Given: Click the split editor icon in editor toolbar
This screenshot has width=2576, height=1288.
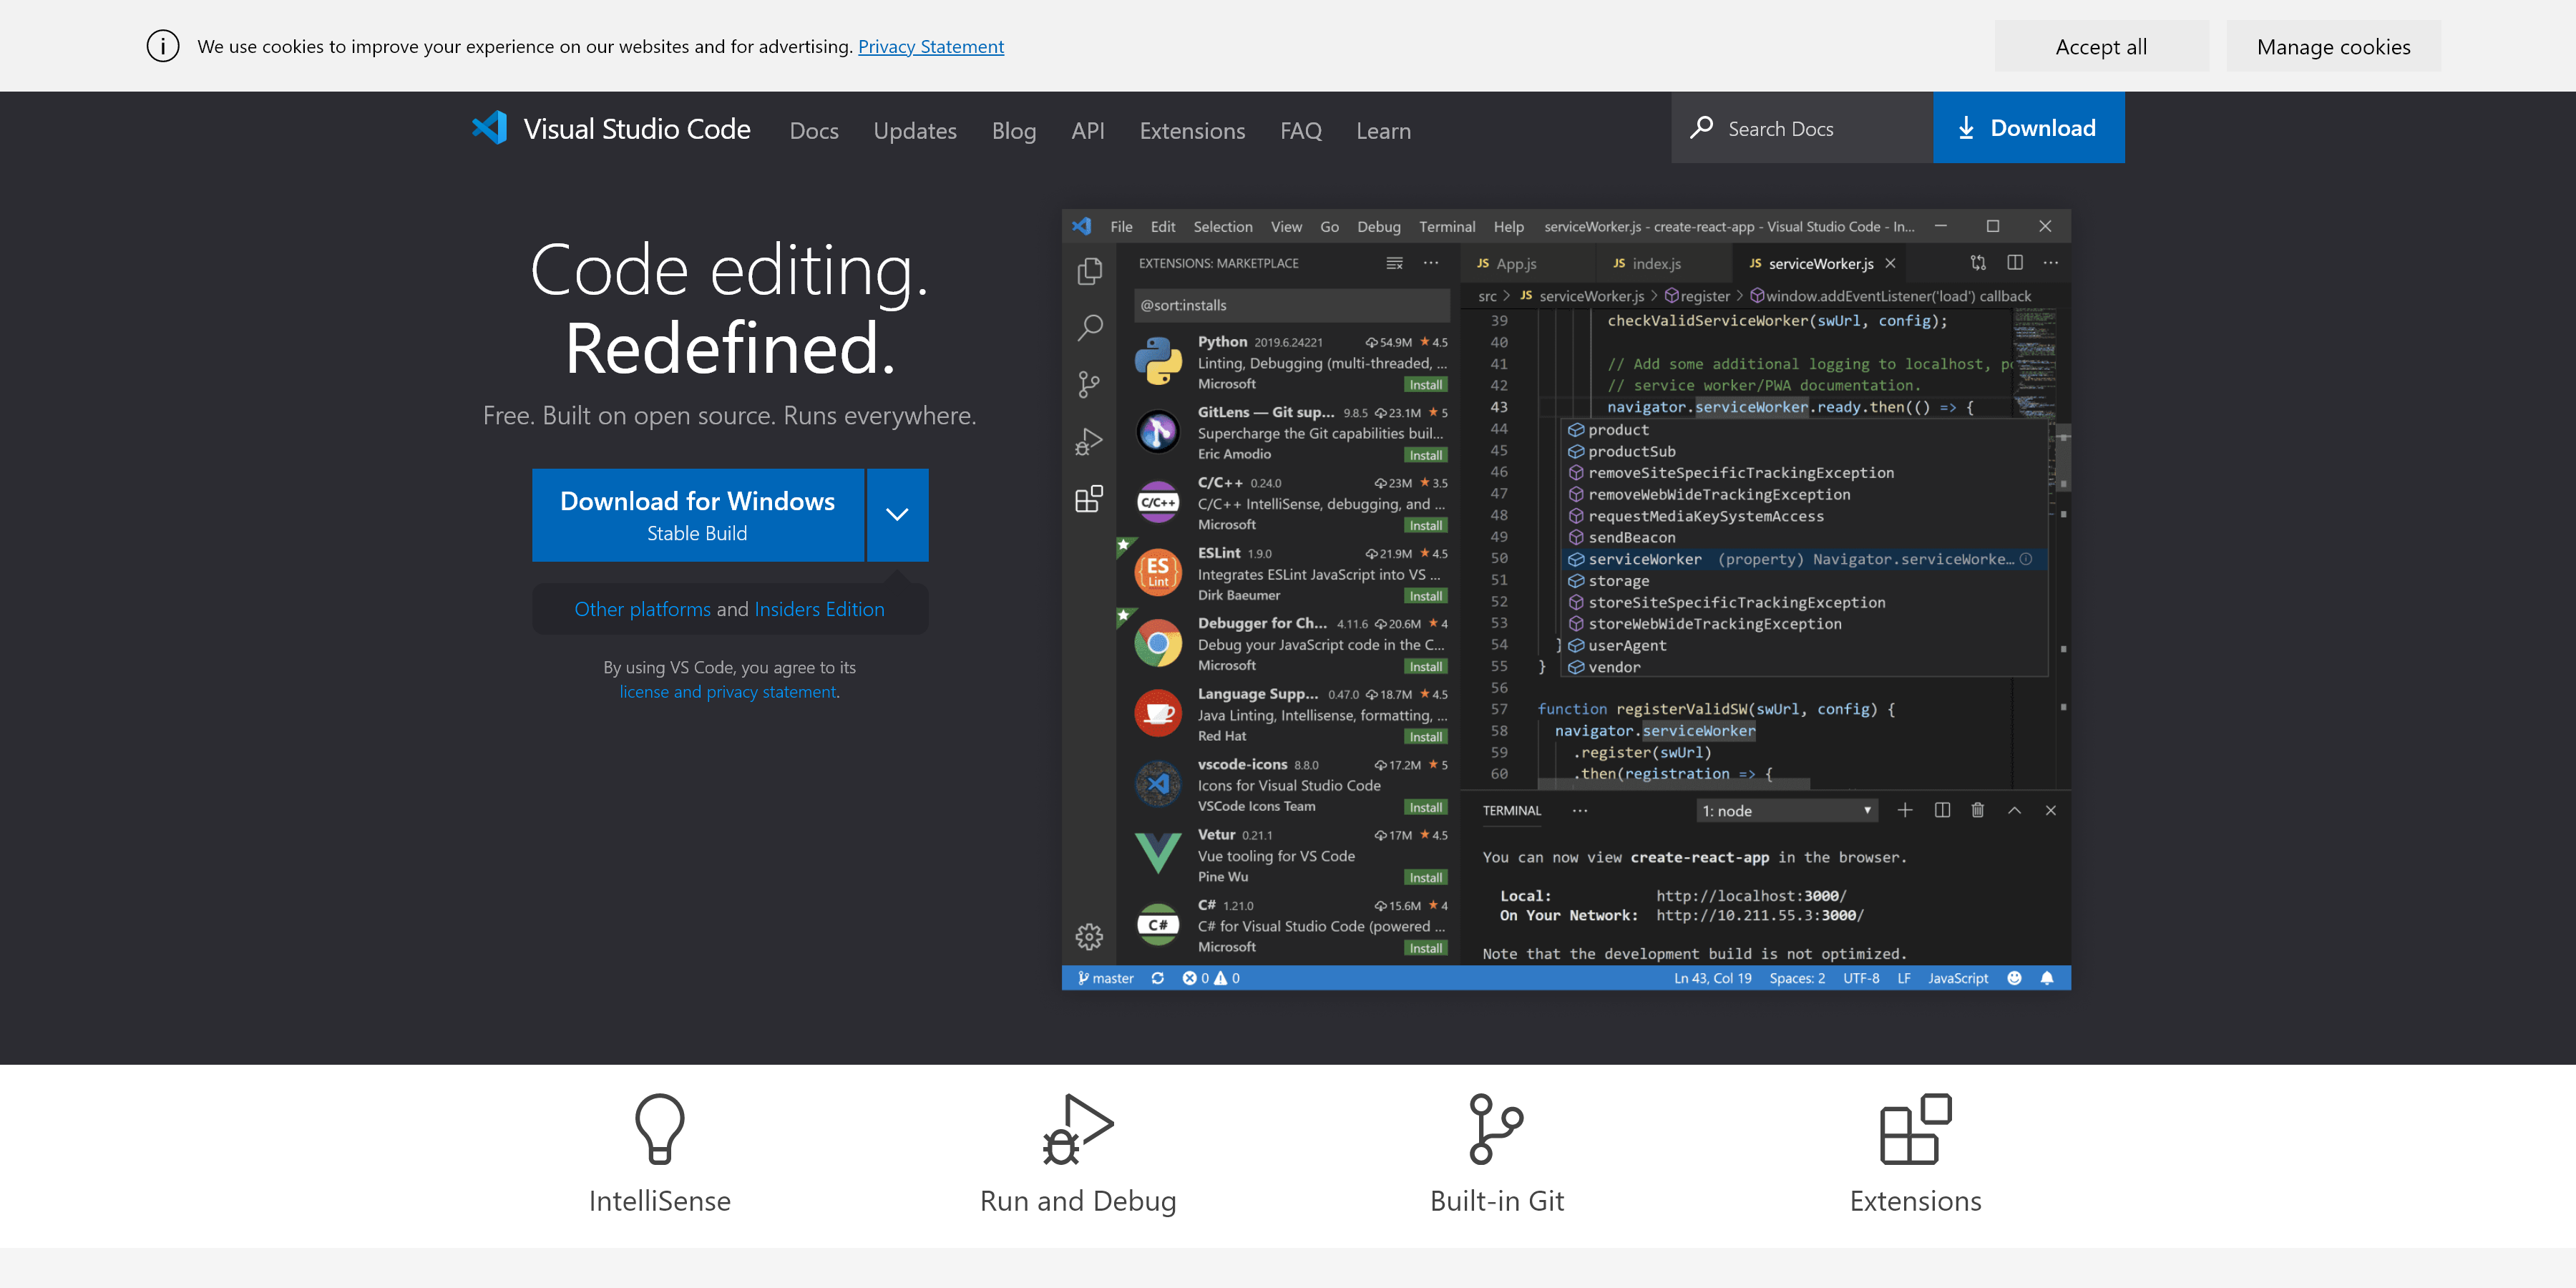Looking at the screenshot, I should tap(2015, 263).
